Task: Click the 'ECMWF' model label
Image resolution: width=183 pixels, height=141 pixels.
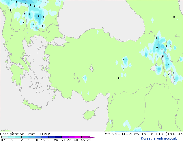Action: click(x=46, y=134)
